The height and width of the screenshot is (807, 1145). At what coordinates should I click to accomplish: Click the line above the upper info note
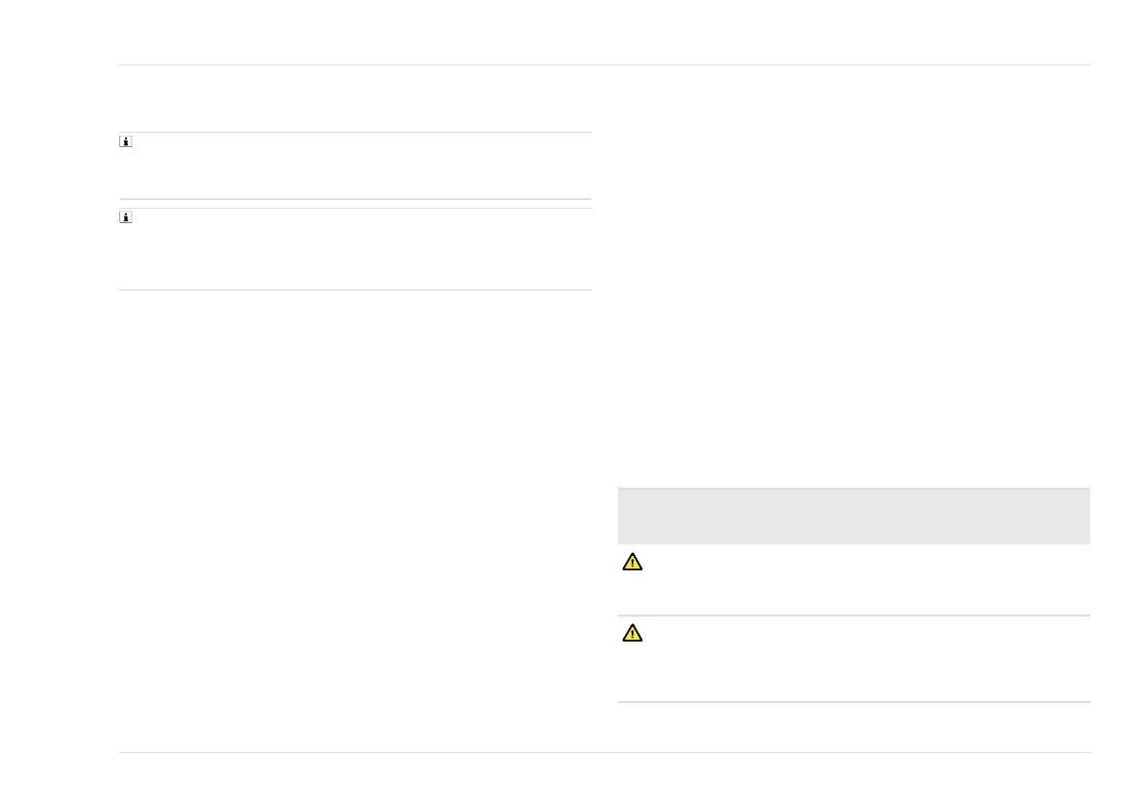[355, 133]
